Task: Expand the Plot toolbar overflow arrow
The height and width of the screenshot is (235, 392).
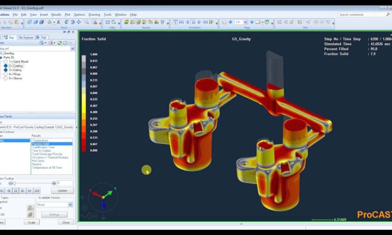Action: 333,23
